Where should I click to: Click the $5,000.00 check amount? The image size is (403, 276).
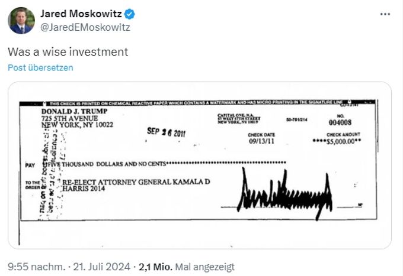(x=337, y=141)
